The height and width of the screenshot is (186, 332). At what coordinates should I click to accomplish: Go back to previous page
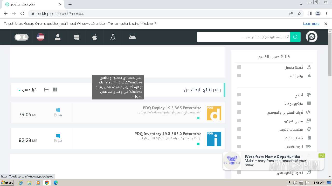pos(6,13)
